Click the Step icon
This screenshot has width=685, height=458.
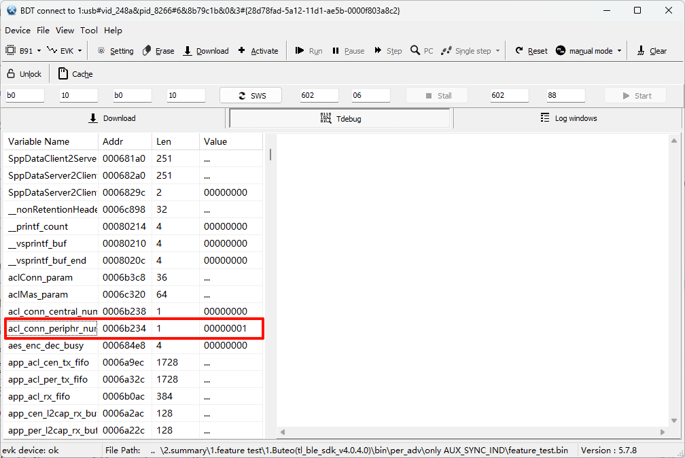pyautogui.click(x=387, y=50)
